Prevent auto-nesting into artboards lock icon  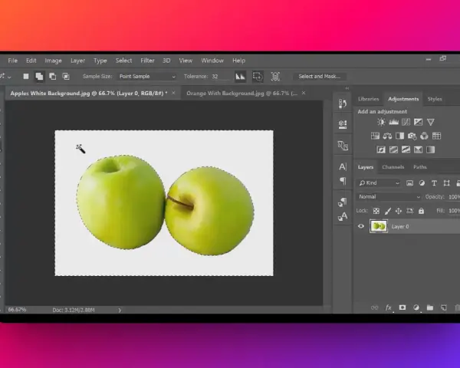(410, 211)
